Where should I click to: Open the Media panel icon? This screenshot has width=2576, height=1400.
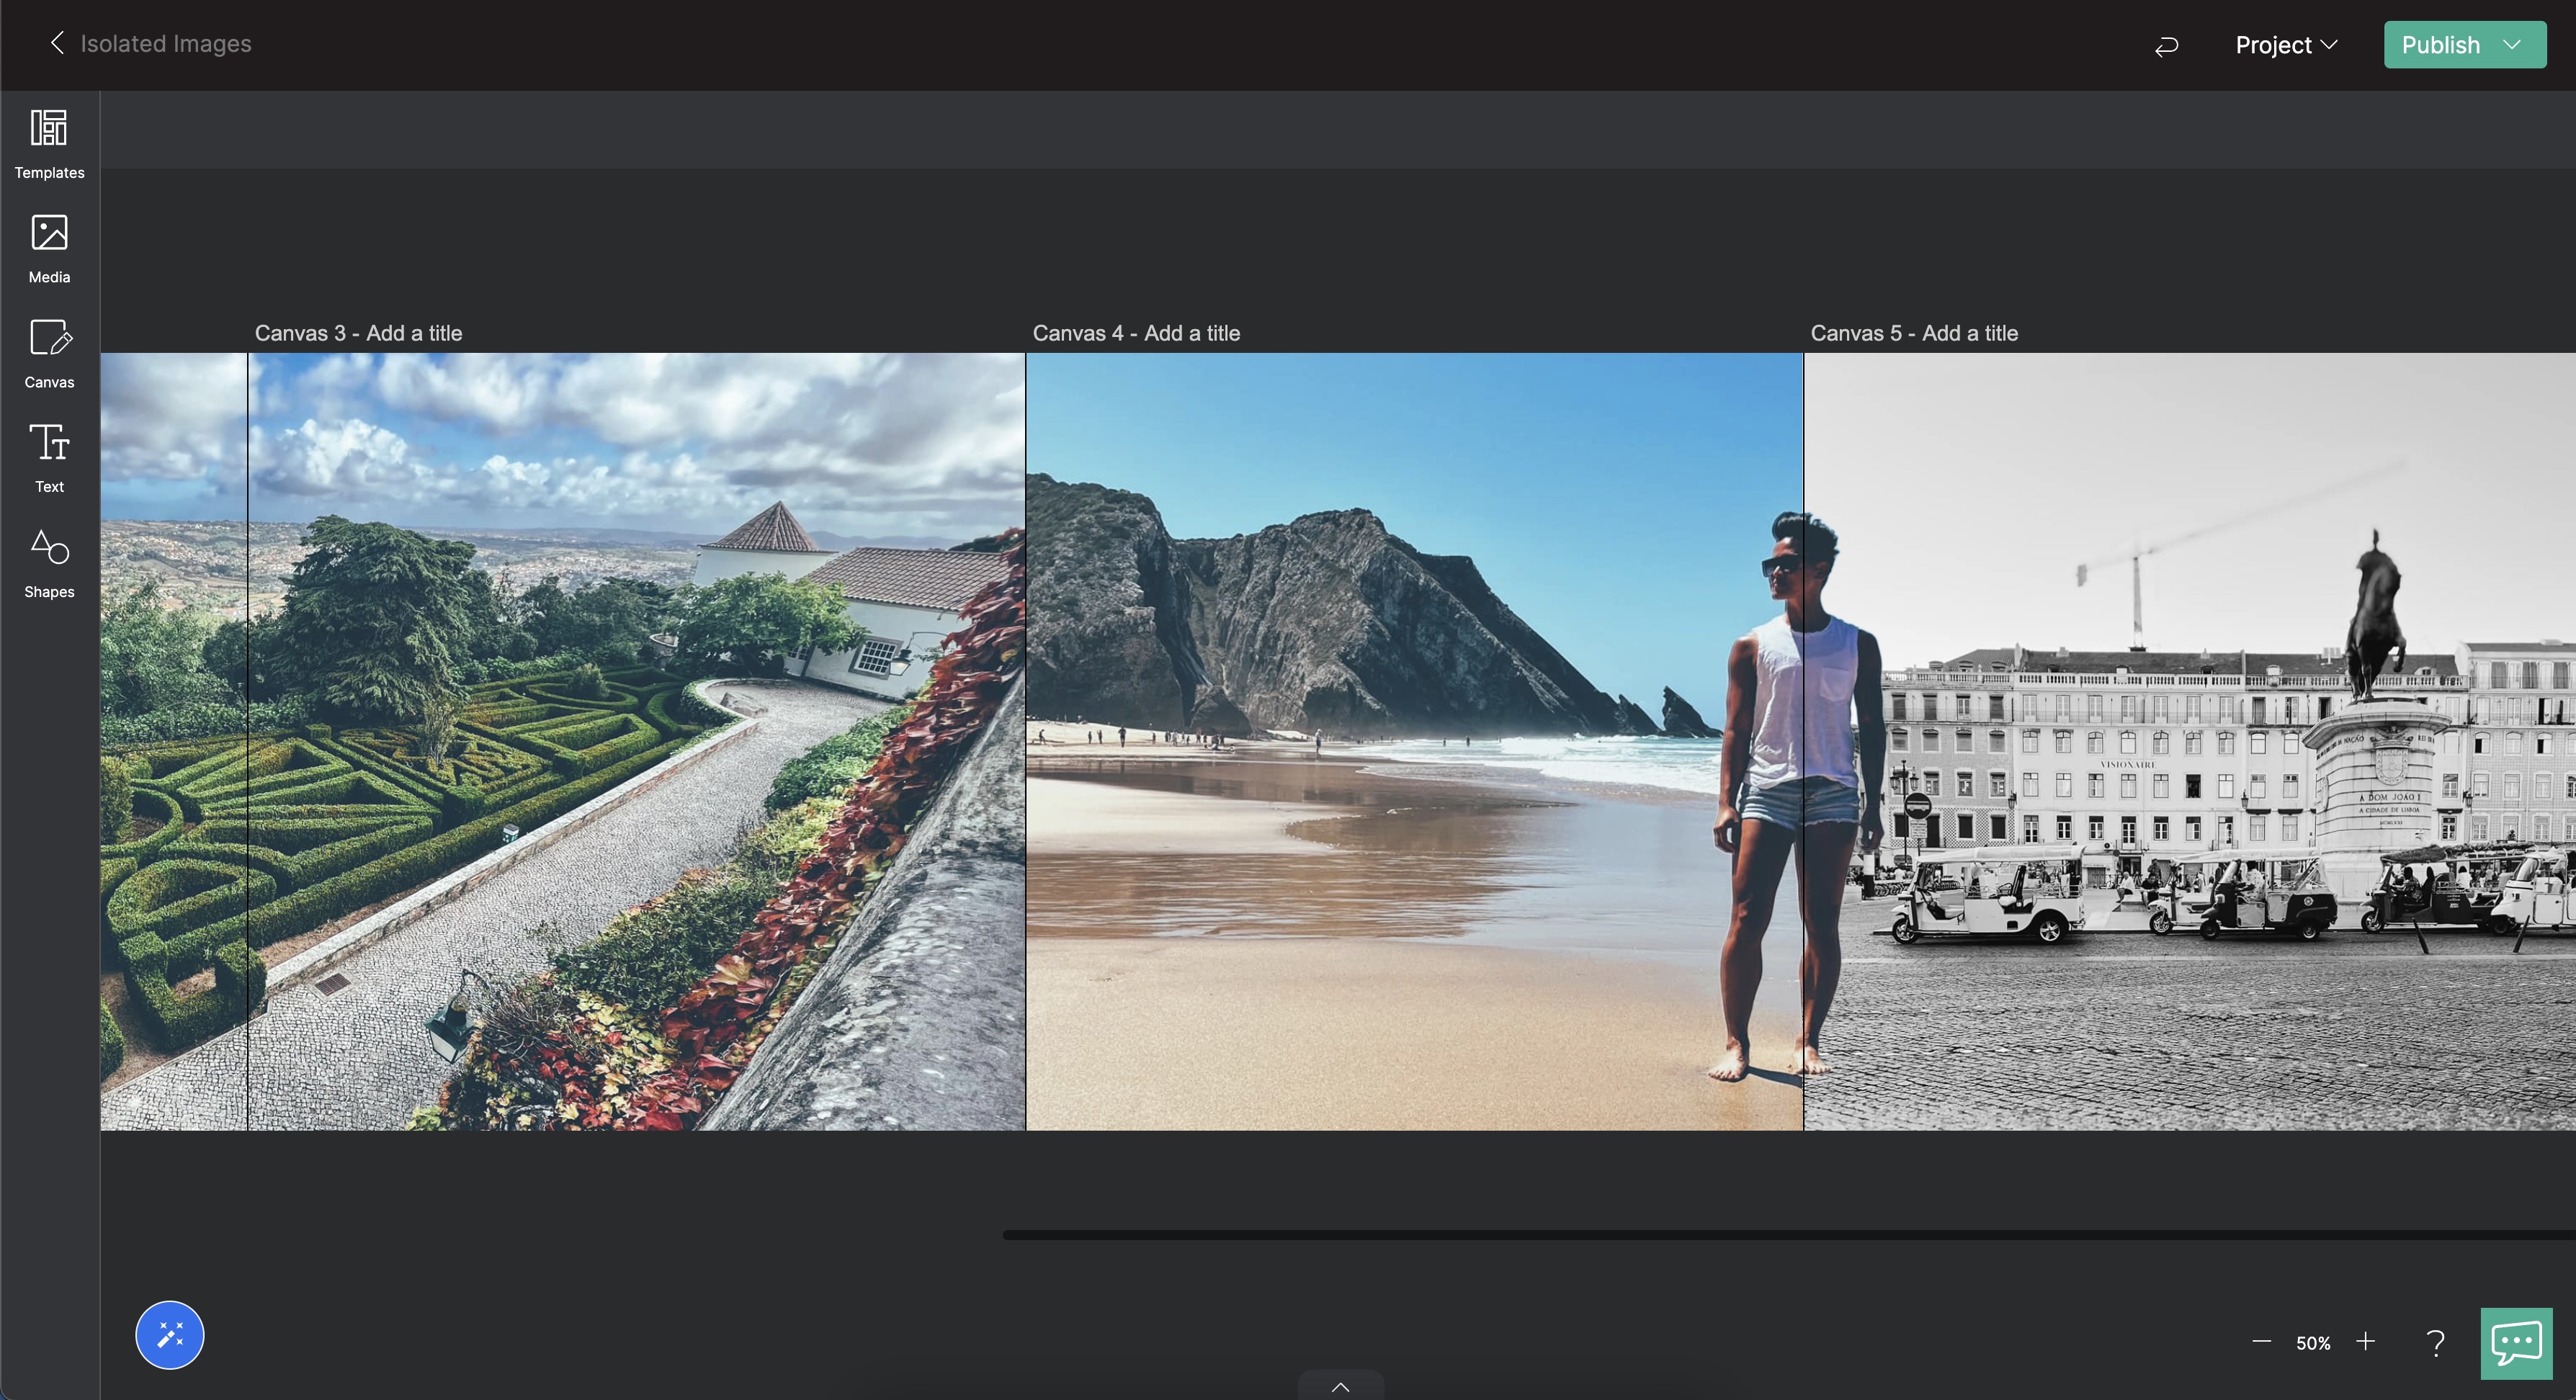pos(49,233)
